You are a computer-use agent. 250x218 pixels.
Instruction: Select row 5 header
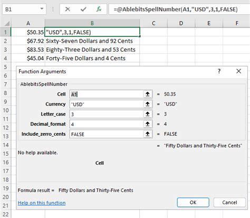(5, 67)
